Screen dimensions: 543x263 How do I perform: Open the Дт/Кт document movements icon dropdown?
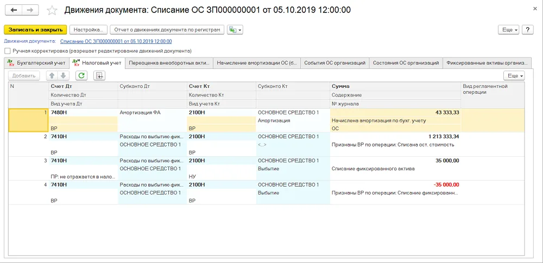tap(235, 30)
